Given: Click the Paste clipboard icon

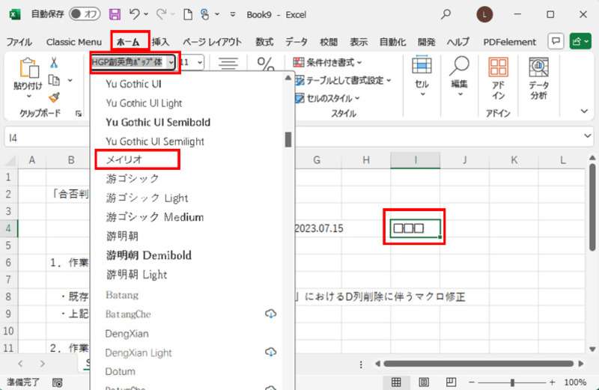Looking at the screenshot, I should click(28, 69).
